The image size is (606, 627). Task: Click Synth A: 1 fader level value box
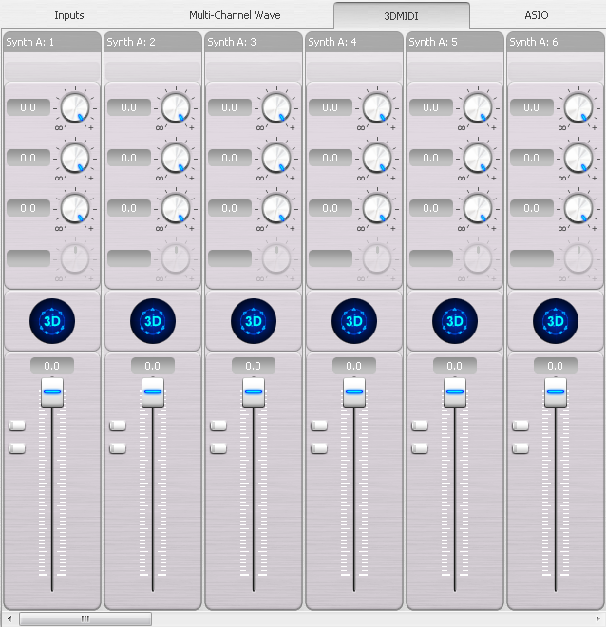point(52,366)
